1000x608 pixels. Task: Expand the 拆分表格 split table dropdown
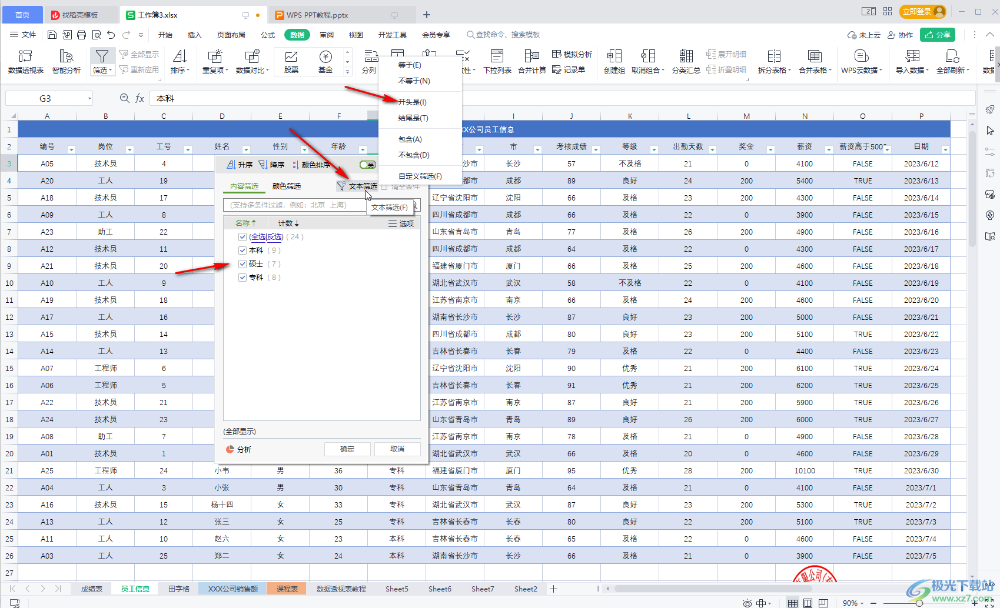click(x=789, y=70)
